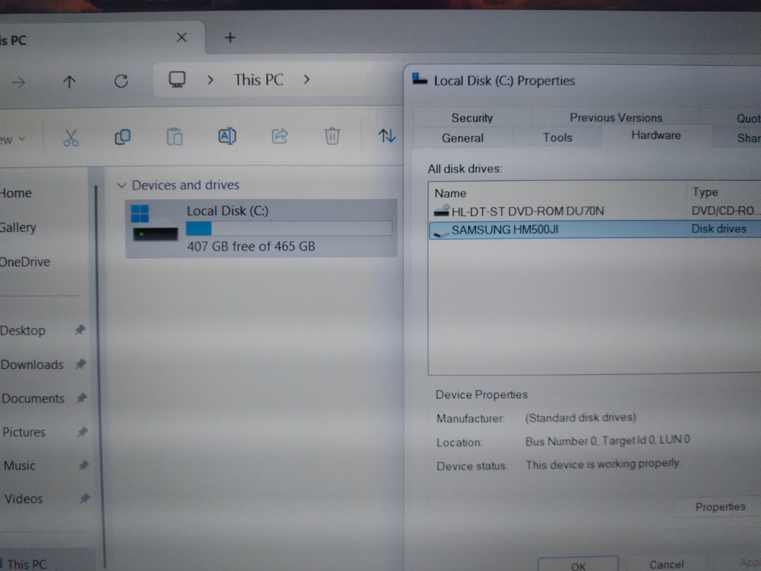
Task: Open Pictures in the navigation pane
Action: point(24,432)
